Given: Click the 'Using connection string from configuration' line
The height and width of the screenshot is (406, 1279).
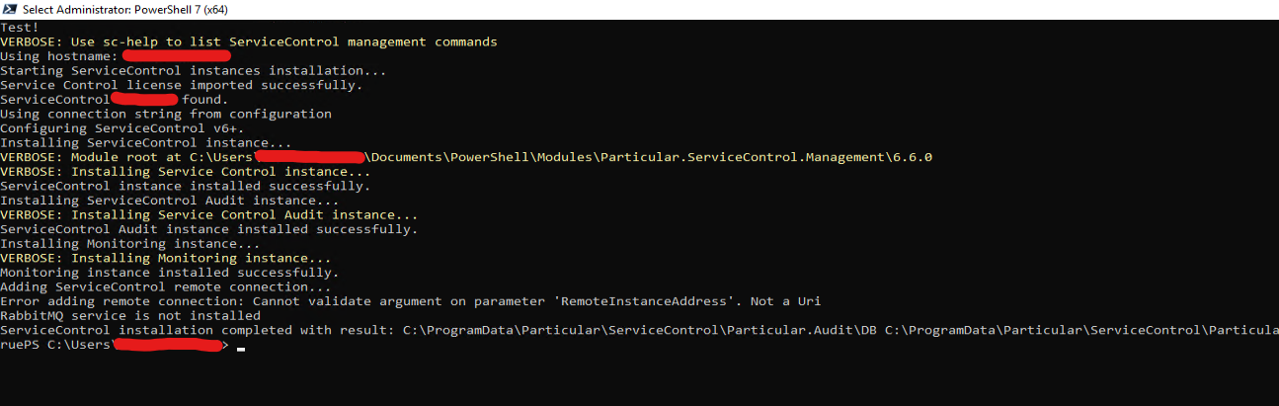Looking at the screenshot, I should tap(166, 114).
